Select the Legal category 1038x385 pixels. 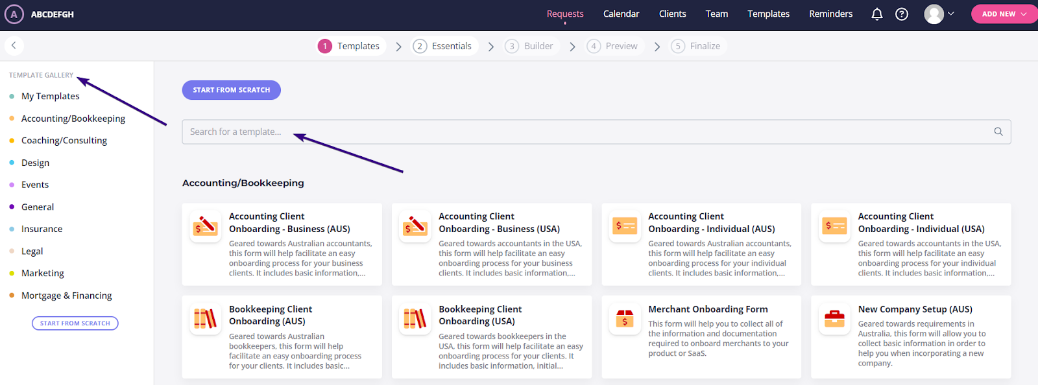(x=32, y=251)
